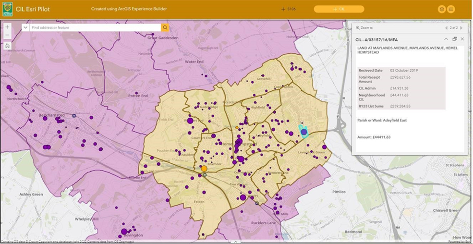Image resolution: width=473 pixels, height=244 pixels.
Task: Open the legend list icon in header
Action: coord(451,9)
